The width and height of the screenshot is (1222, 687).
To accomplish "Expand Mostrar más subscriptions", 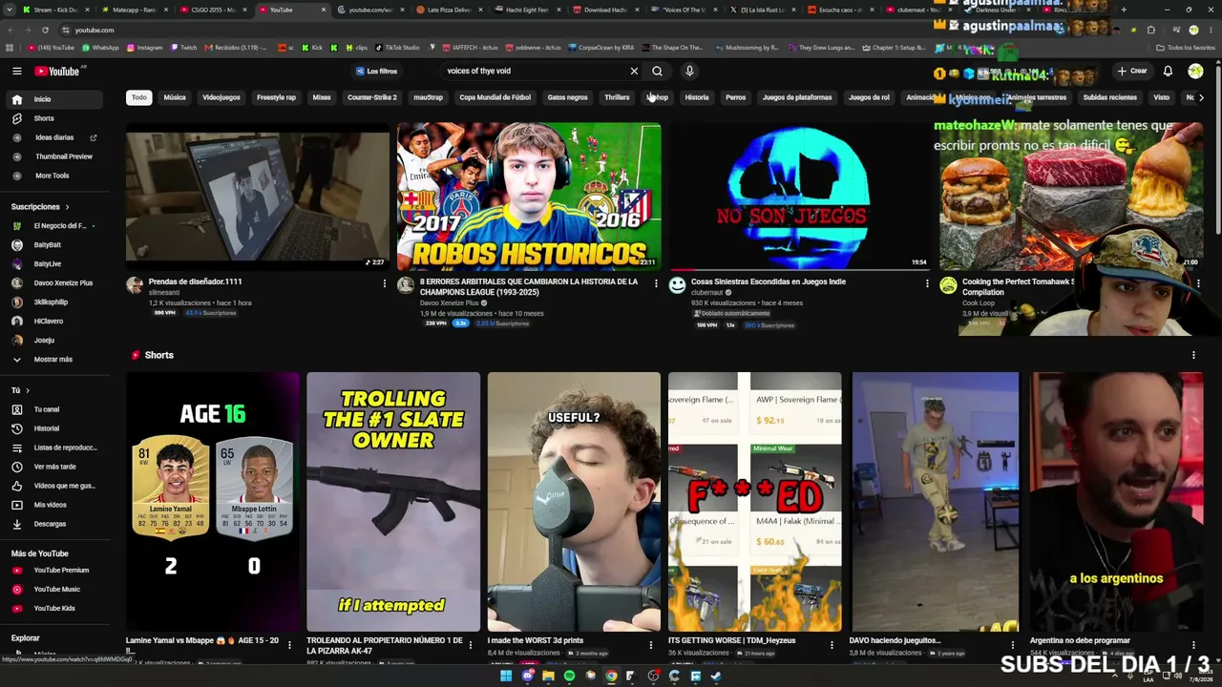I will tap(54, 360).
